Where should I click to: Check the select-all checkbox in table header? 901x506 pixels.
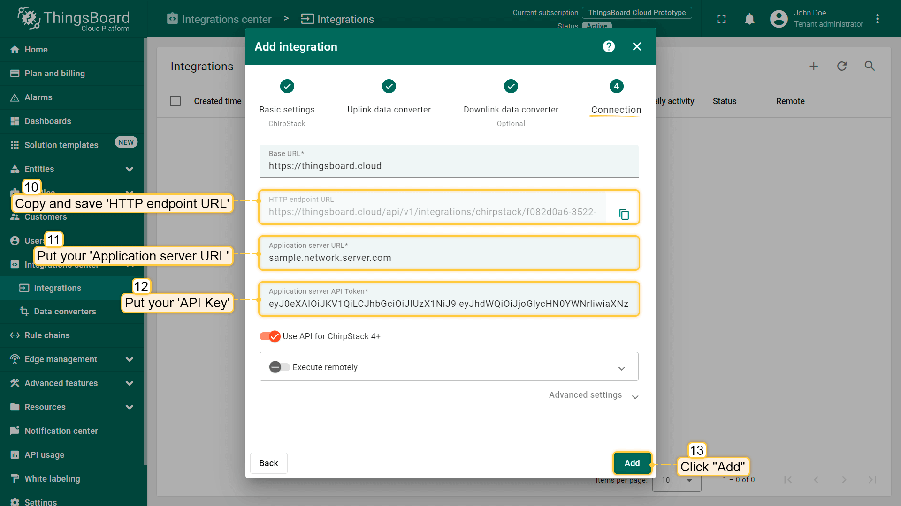(175, 101)
